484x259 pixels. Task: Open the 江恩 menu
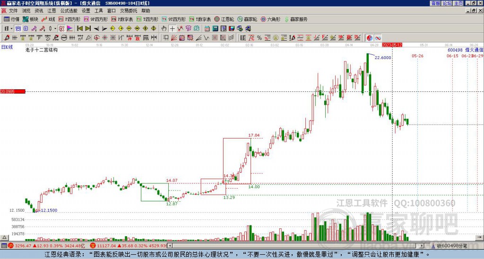click(52, 11)
